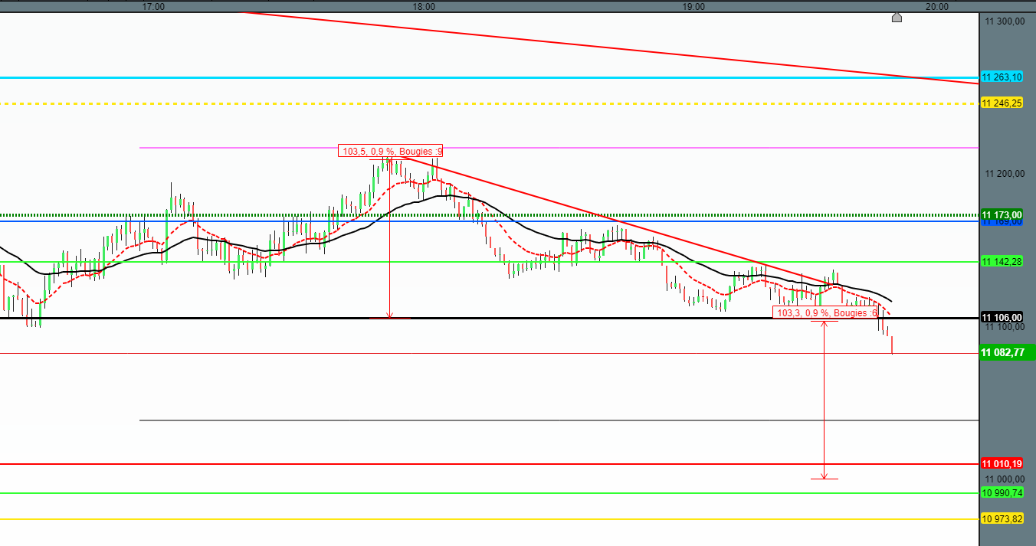The width and height of the screenshot is (1036, 546).
Task: Click the 20:00 time axis label
Action: click(x=937, y=6)
